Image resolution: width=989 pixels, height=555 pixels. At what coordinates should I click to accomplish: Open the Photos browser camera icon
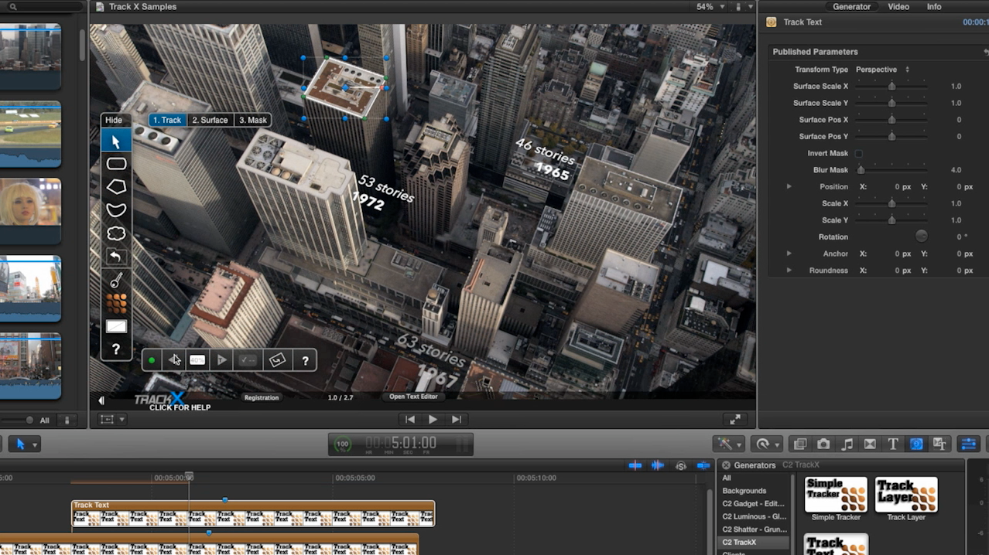click(x=823, y=444)
